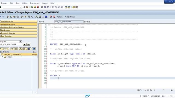Click the 'select *' code line
The image size is (175, 98).
coord(55,76)
